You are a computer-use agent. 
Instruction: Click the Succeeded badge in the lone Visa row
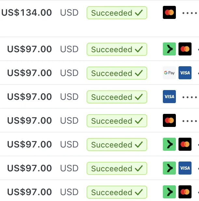(x=117, y=97)
